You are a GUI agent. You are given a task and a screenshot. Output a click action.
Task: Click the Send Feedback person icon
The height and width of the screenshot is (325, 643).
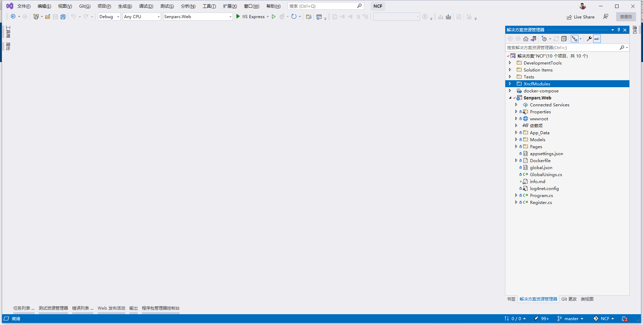tap(606, 16)
